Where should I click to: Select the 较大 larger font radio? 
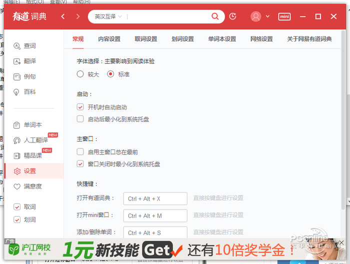(80, 74)
